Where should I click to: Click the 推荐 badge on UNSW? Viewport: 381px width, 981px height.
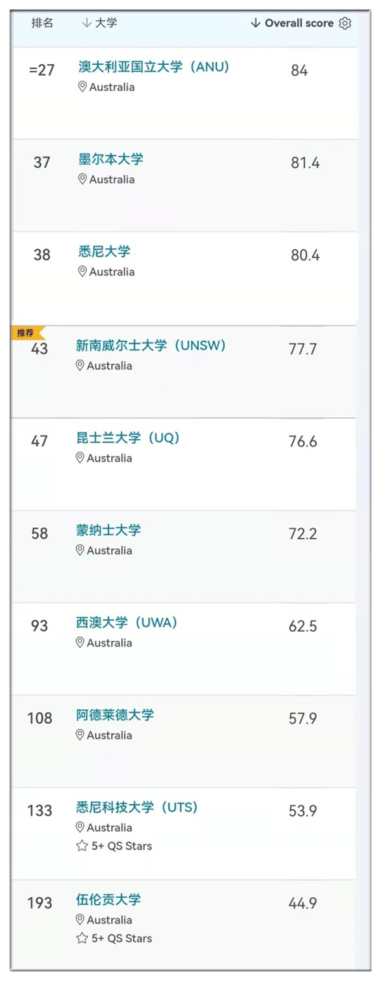pyautogui.click(x=27, y=333)
